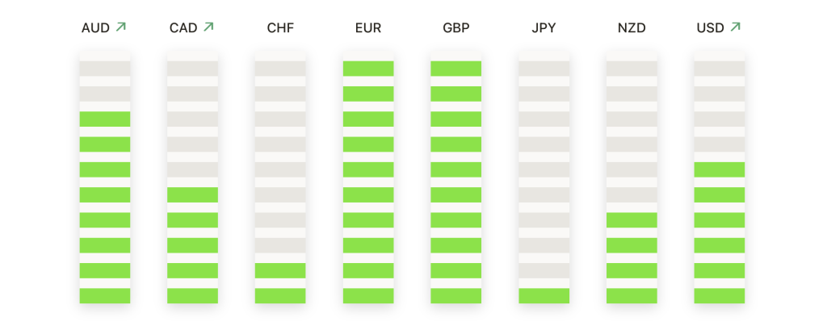The width and height of the screenshot is (827, 330).
Task: Click the only green segment in the JPY bar
Action: tap(544, 295)
